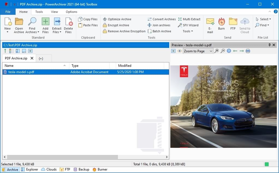Open PowerArchiver help from the ribbon corner
Screen dimensions: 279x173
click(x=276, y=11)
